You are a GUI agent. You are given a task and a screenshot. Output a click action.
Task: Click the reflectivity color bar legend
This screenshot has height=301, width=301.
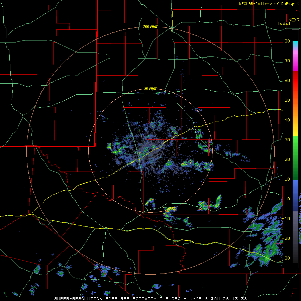coord(295,148)
